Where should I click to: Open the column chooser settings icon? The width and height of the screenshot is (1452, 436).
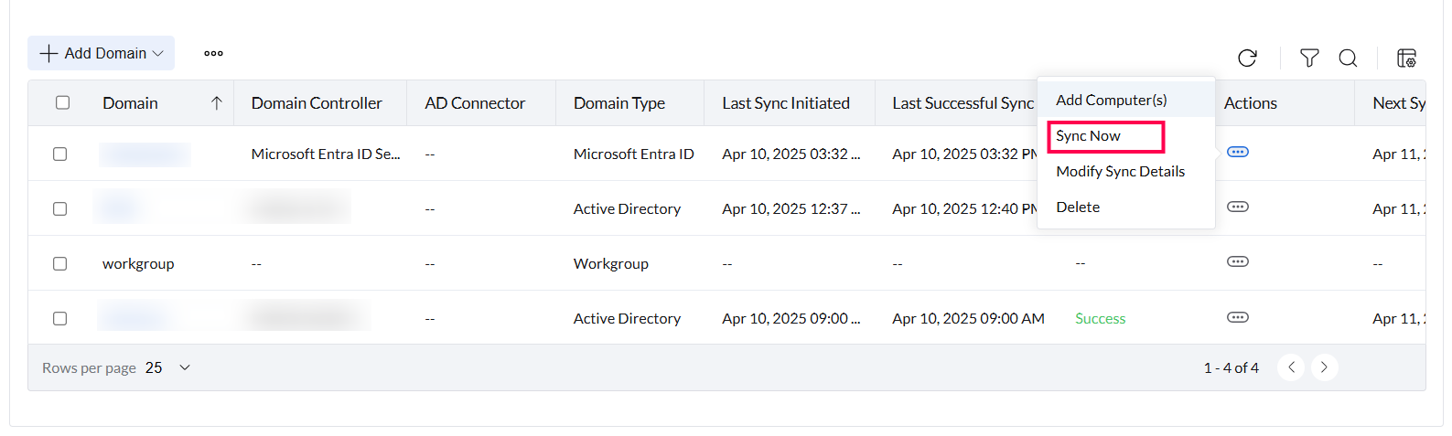pyautogui.click(x=1406, y=58)
